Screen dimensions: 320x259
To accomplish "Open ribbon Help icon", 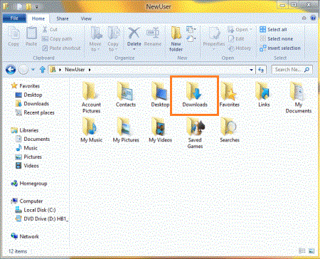I will (313, 18).
